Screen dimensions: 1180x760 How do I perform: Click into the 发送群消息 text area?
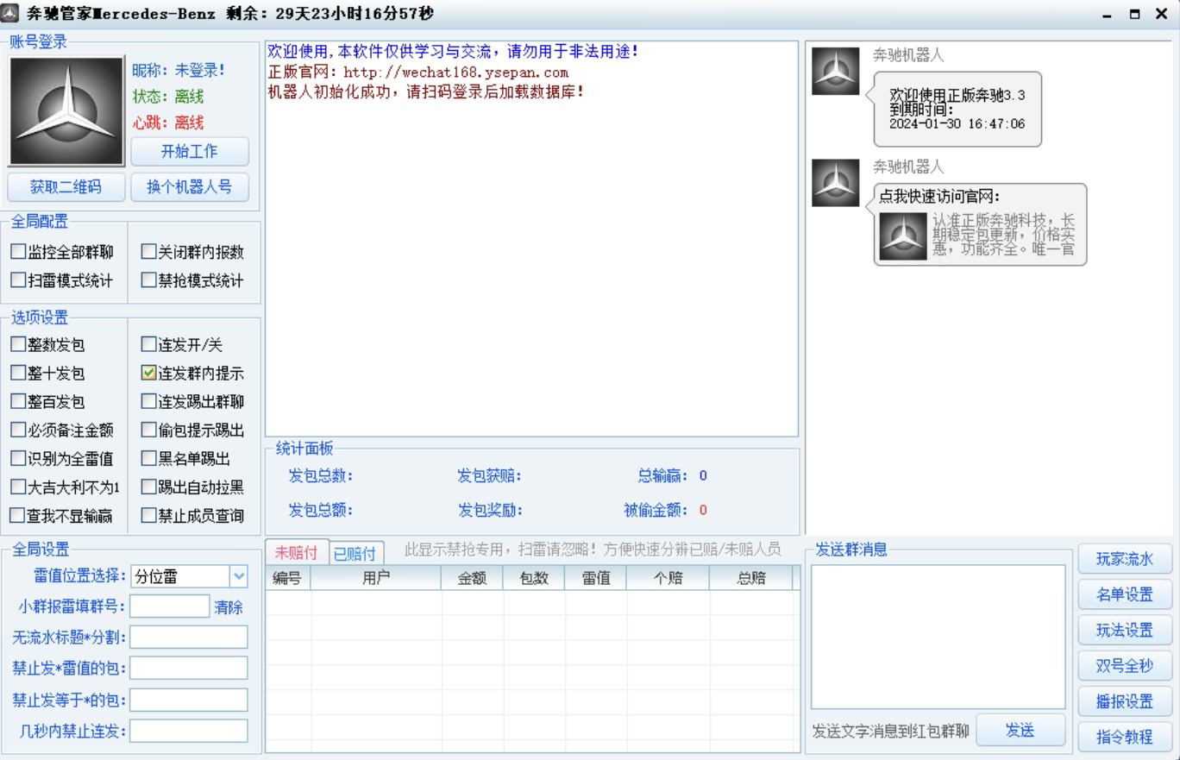tap(938, 638)
